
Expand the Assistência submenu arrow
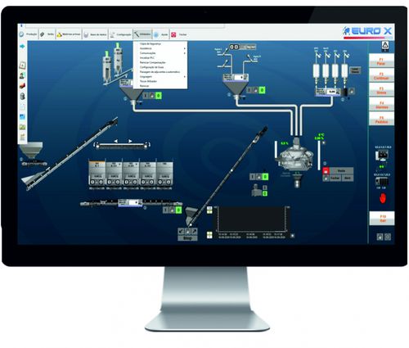[185, 48]
